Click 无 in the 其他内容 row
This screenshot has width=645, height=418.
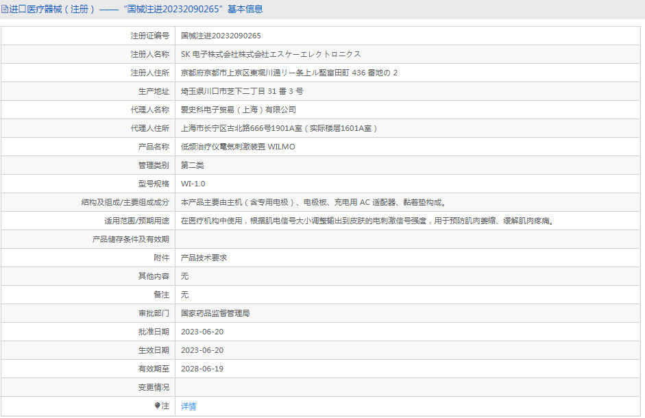tap(184, 276)
